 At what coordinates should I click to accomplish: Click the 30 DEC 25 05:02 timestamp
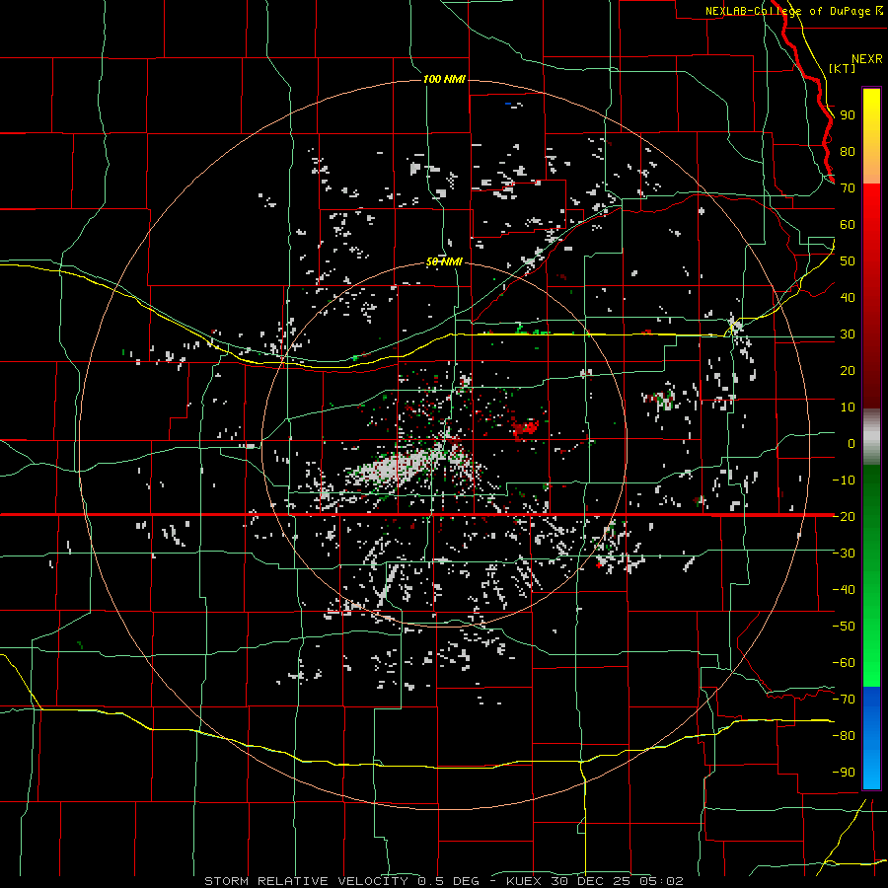(616, 881)
